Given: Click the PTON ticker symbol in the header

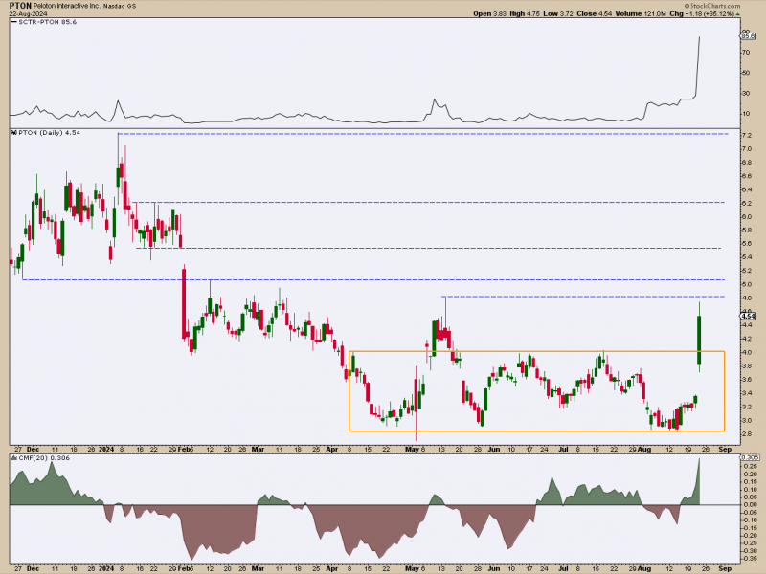Looking at the screenshot, I should [20, 6].
